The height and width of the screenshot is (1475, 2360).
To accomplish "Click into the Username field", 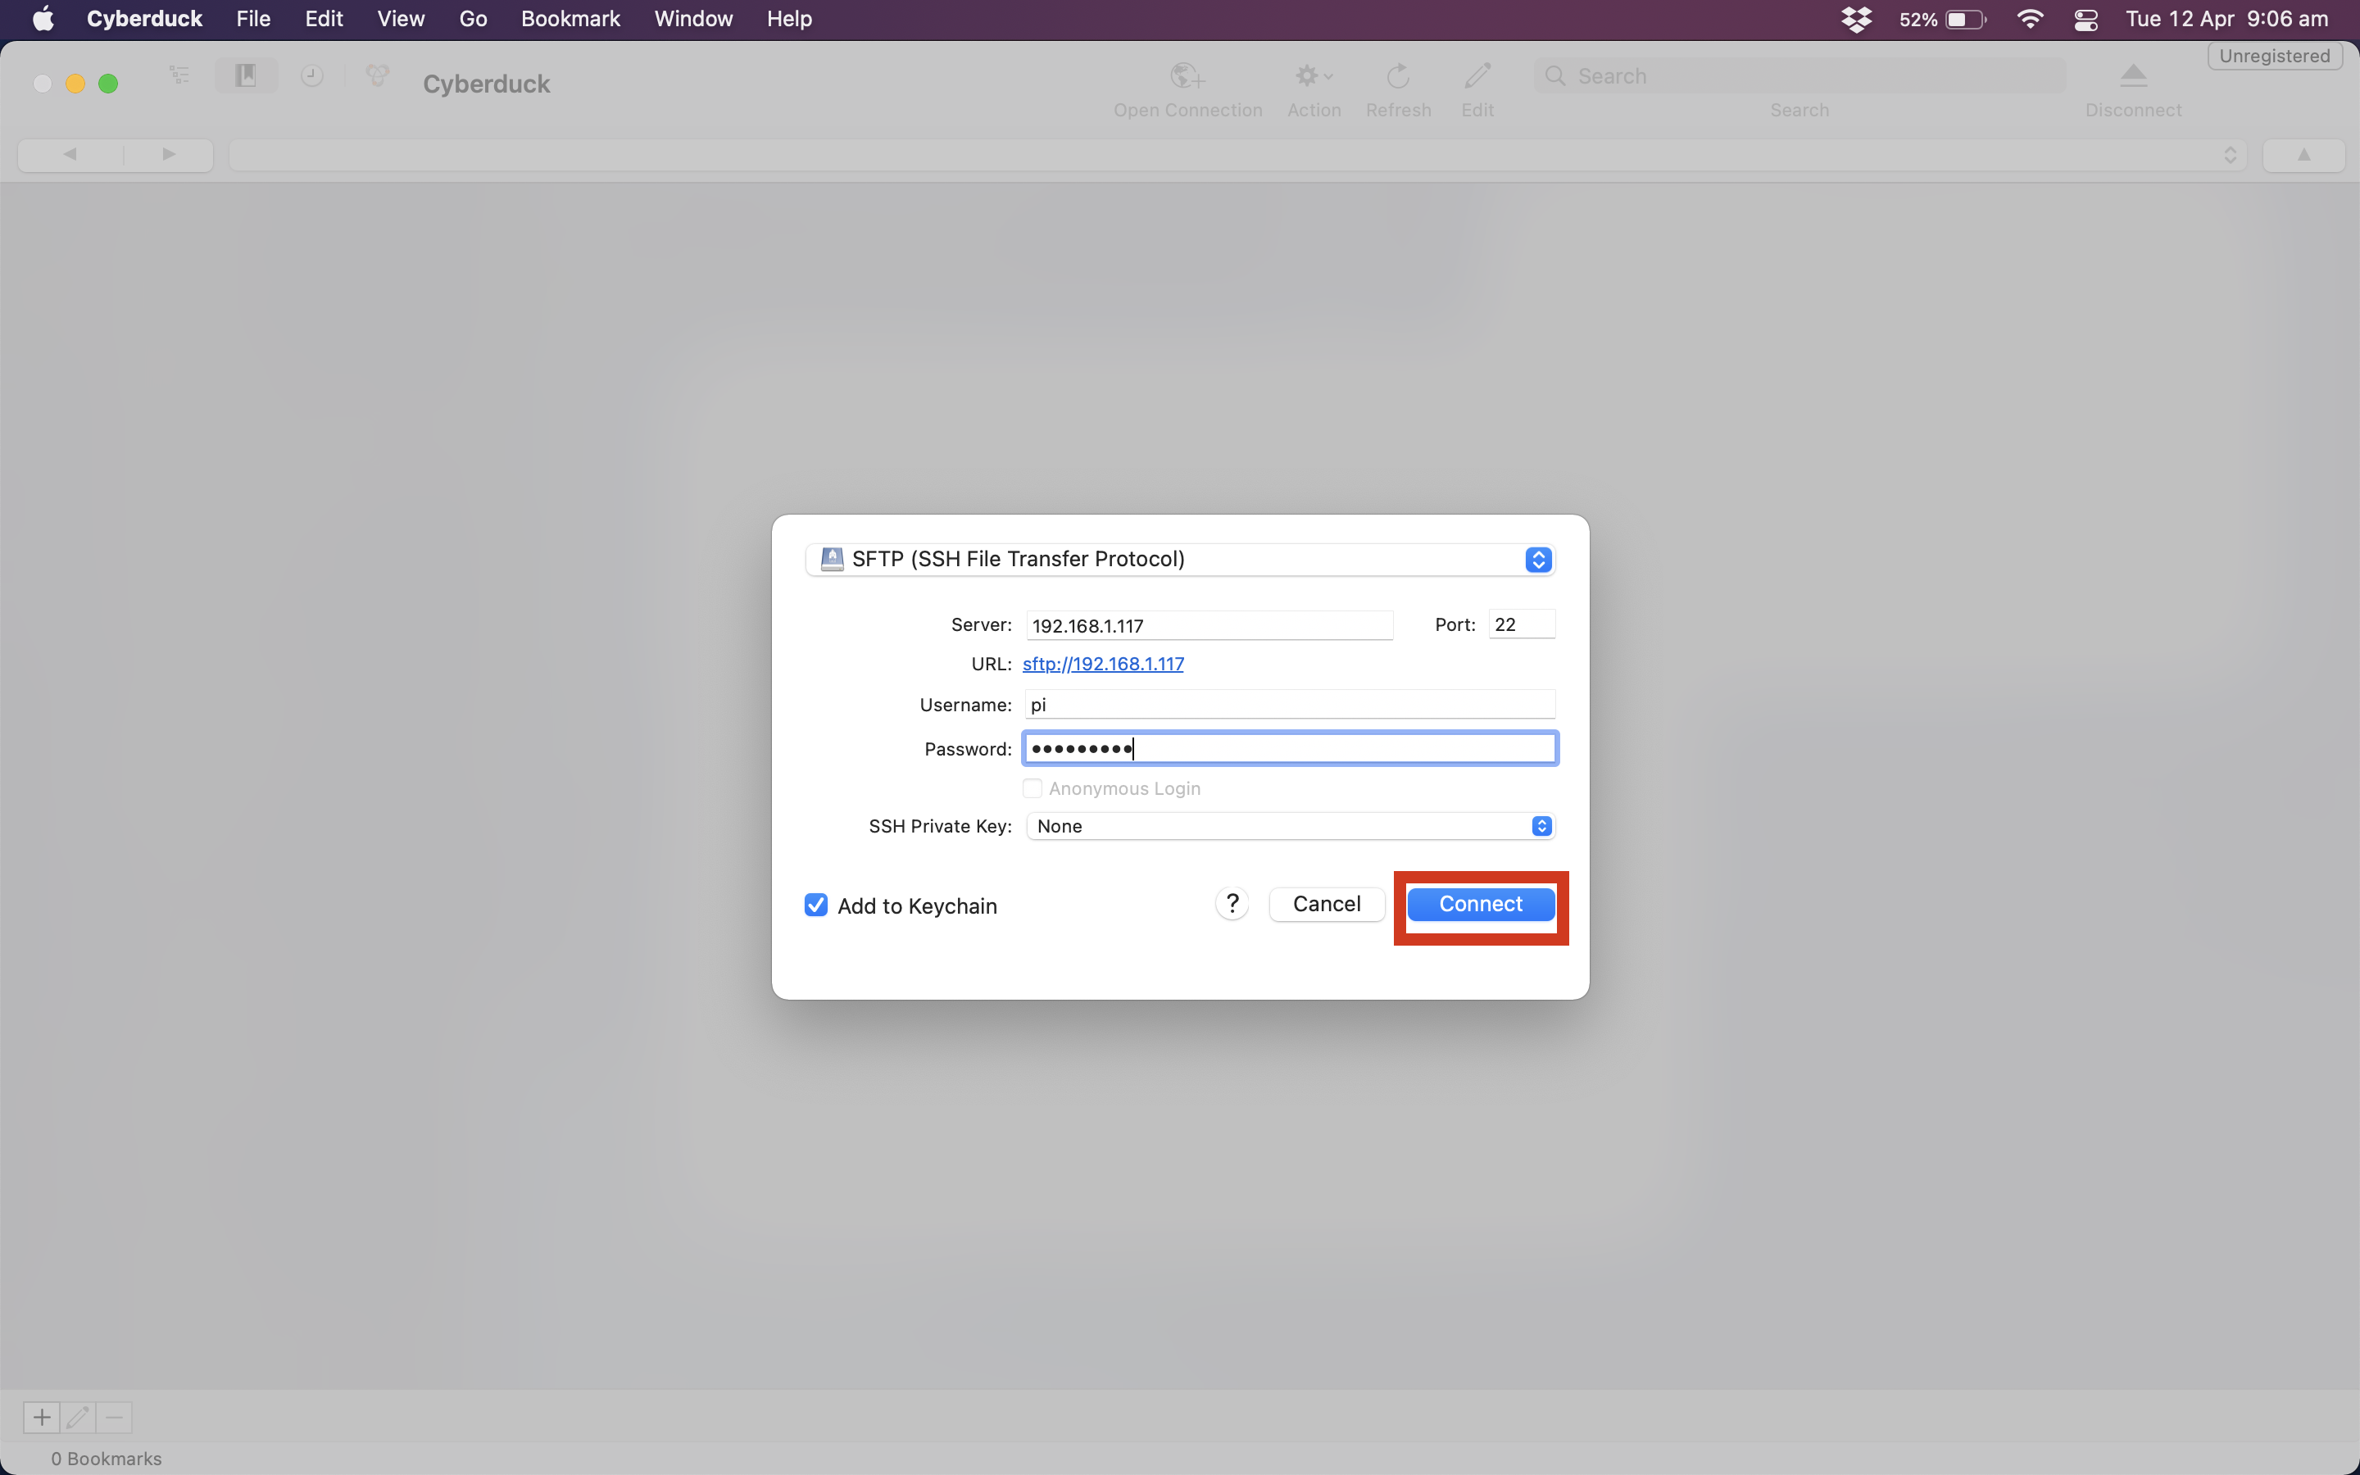I will tap(1289, 705).
